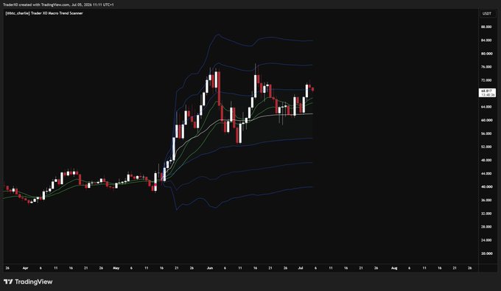This screenshot has height=291, width=501.
Task: Click the 32.000 price axis label
Action: (486, 214)
